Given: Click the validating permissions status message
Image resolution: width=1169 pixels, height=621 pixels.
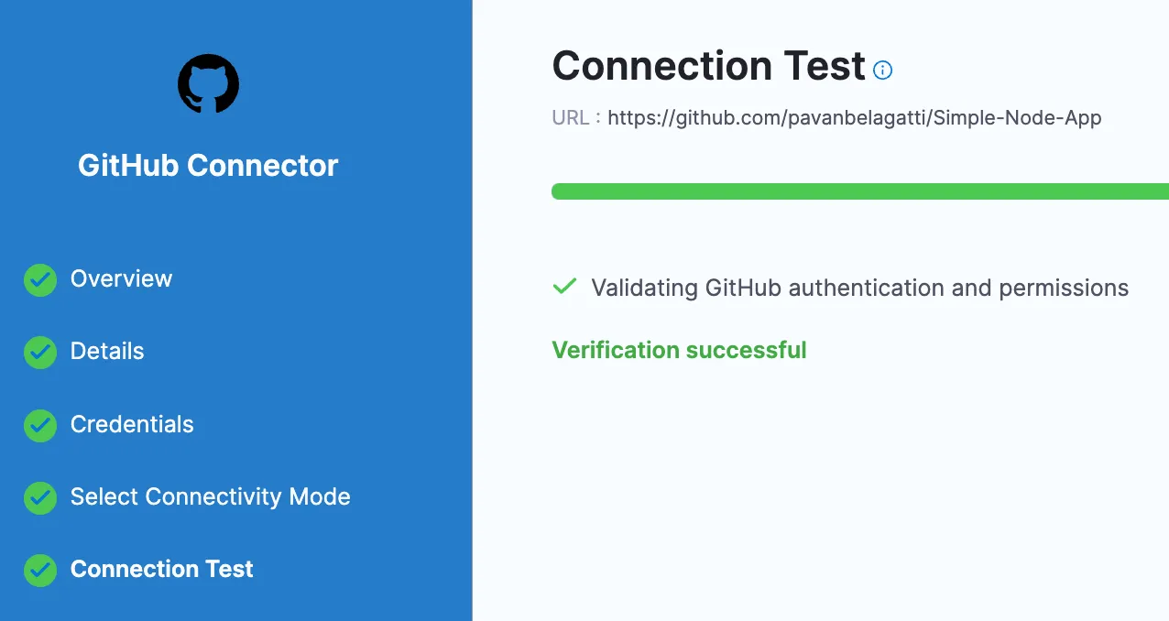Looking at the screenshot, I should pos(859,287).
